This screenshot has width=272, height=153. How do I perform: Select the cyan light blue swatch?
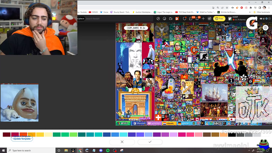(x=123, y=134)
